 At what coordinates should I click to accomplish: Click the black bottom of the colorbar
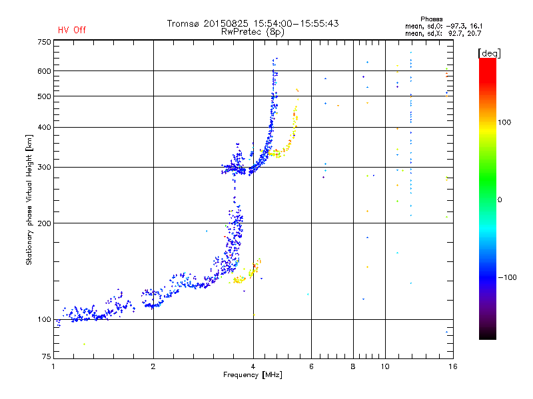coord(488,334)
